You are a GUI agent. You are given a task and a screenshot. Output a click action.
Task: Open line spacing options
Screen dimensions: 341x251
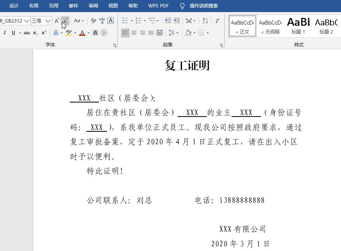coord(172,33)
